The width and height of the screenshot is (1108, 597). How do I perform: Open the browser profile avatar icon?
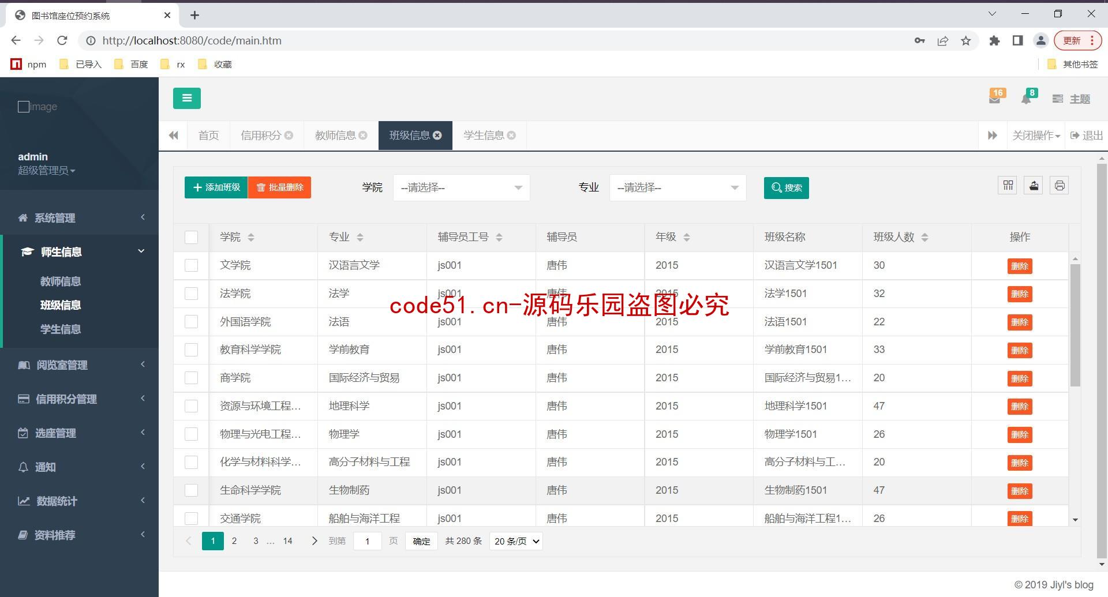click(1040, 40)
